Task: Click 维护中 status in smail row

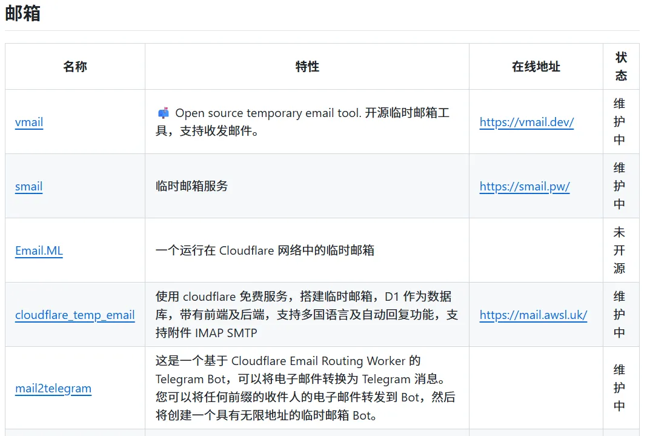Action: pos(619,186)
